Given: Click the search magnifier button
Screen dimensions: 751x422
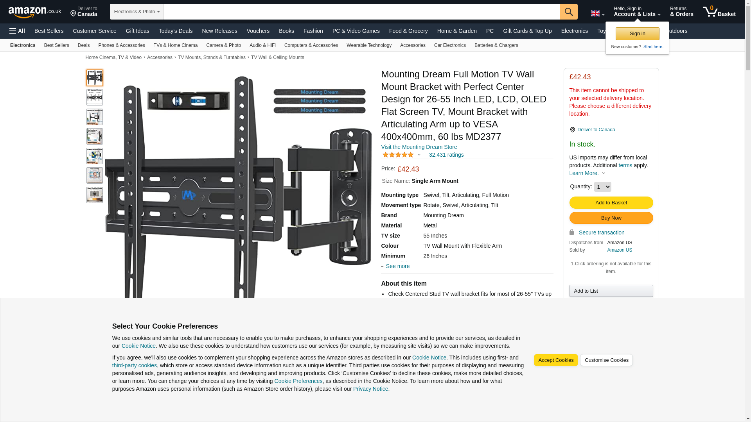Looking at the screenshot, I should click(x=568, y=12).
